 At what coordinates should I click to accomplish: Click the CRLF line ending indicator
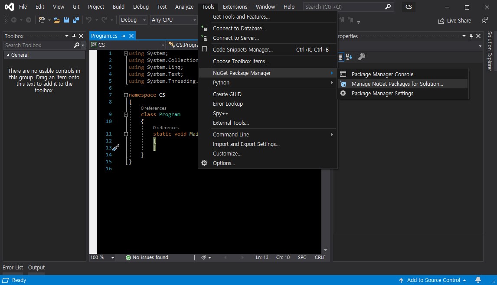(320, 257)
